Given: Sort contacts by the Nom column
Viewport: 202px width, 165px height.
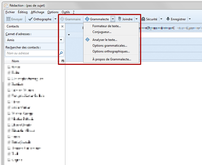Looking at the screenshot, I should coord(32,61).
